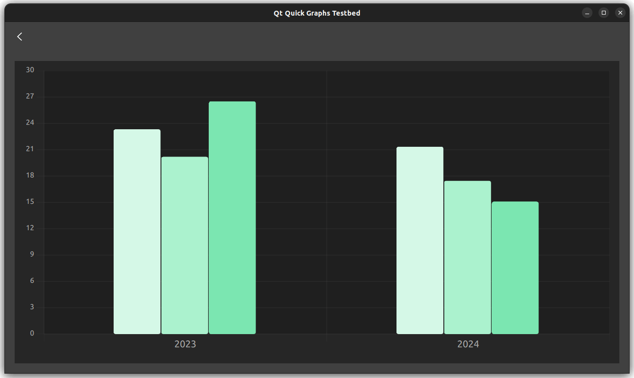Click the 6 value axis label

[x=32, y=281]
